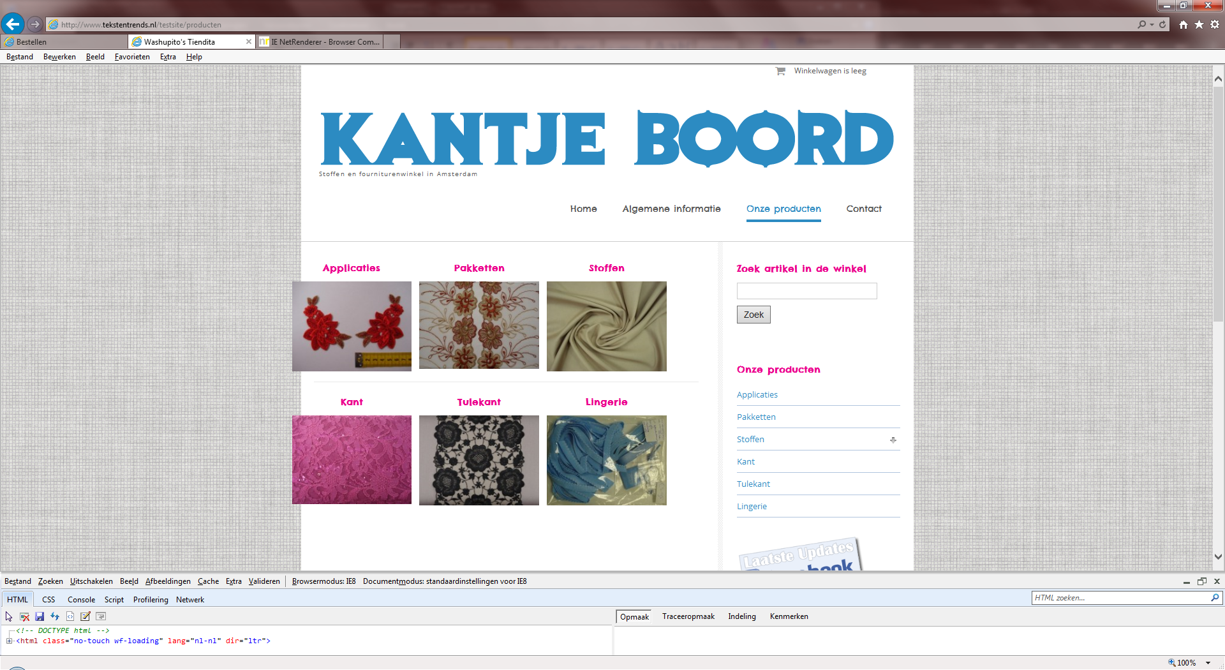The height and width of the screenshot is (670, 1225).
Task: Open Algemene informatie navigation link
Action: tap(671, 209)
